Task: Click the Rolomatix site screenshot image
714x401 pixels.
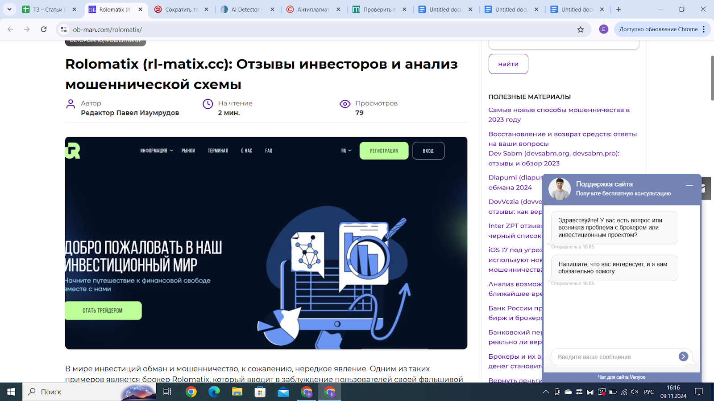Action: (x=266, y=243)
